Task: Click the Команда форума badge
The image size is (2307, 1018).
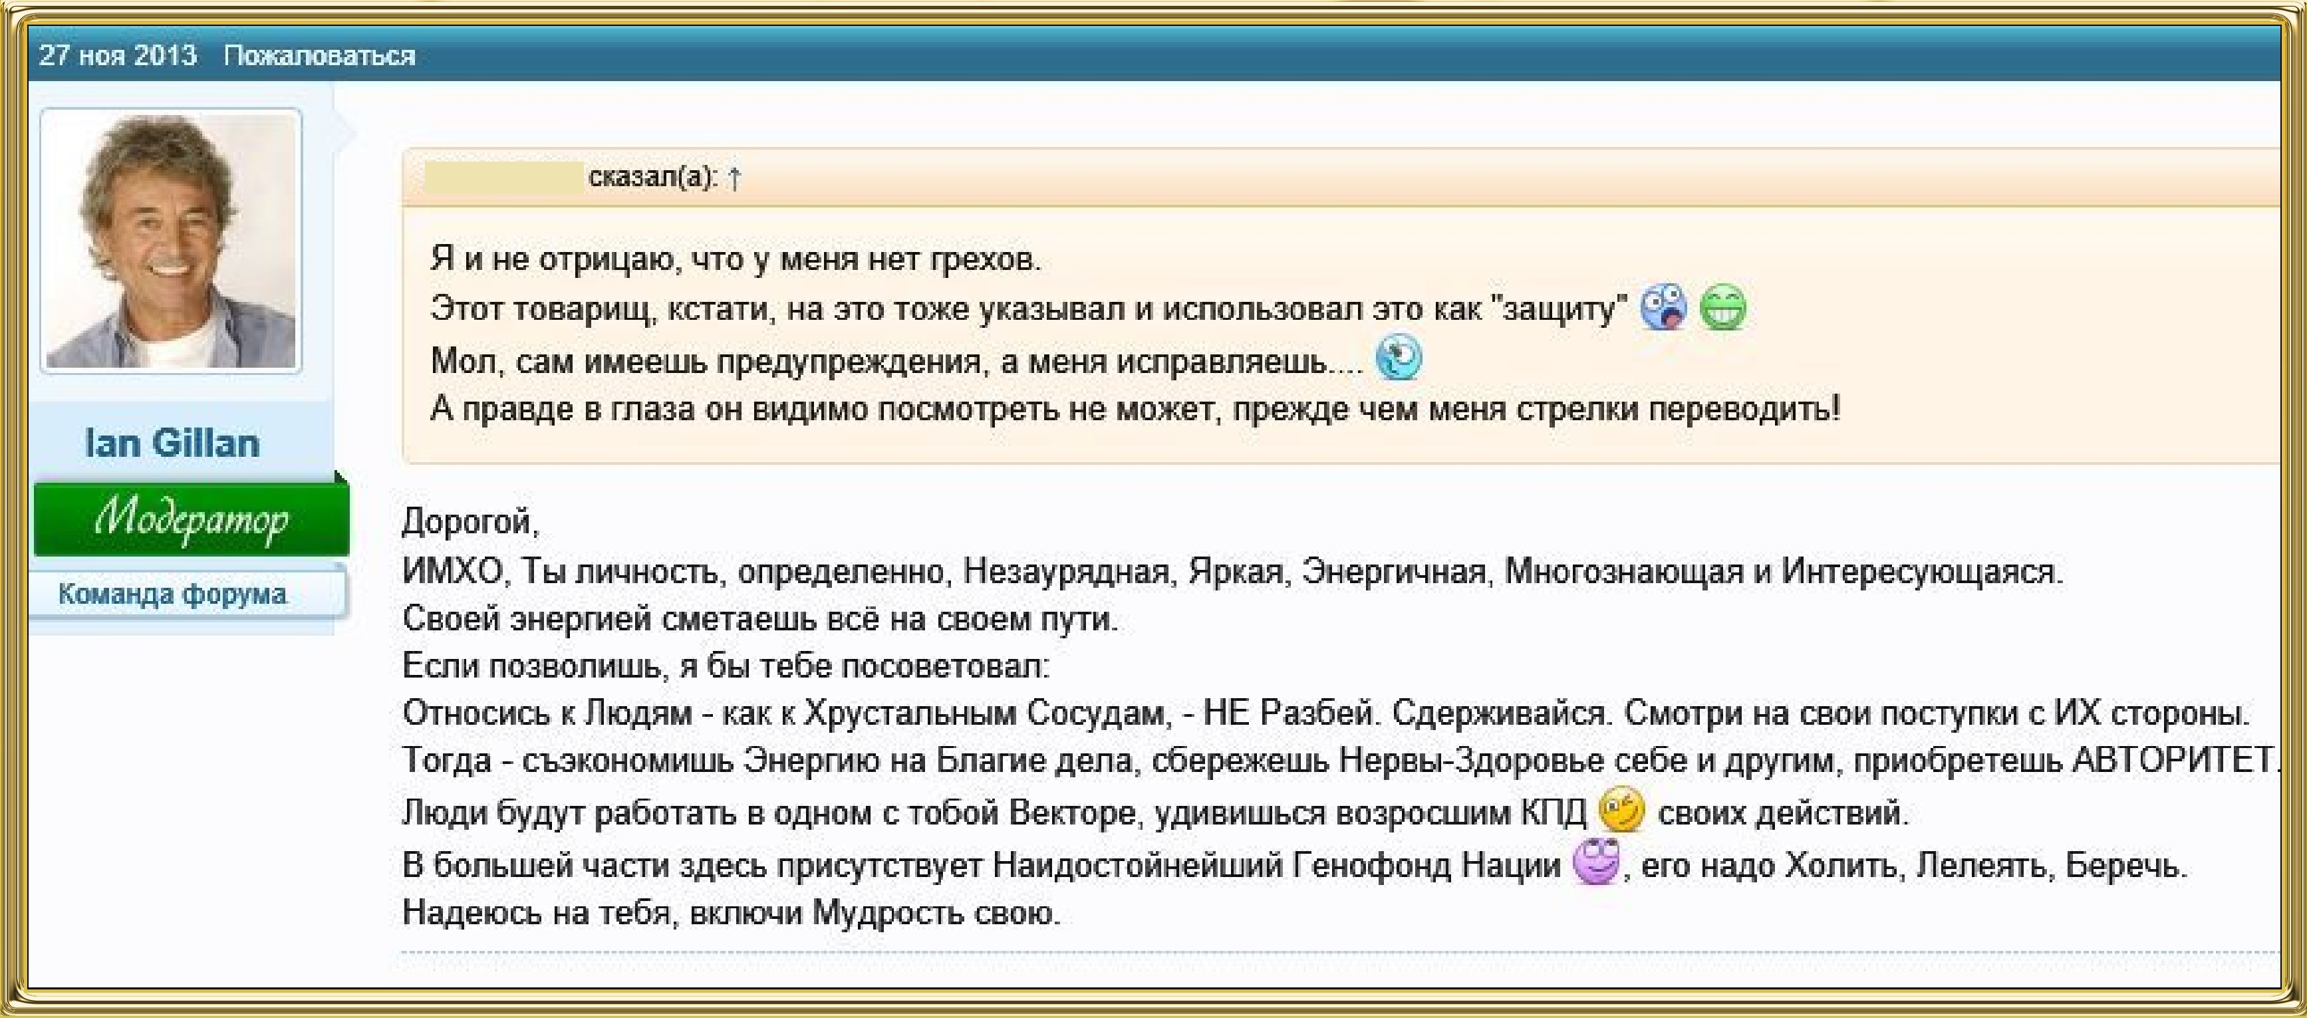Action: point(172,594)
